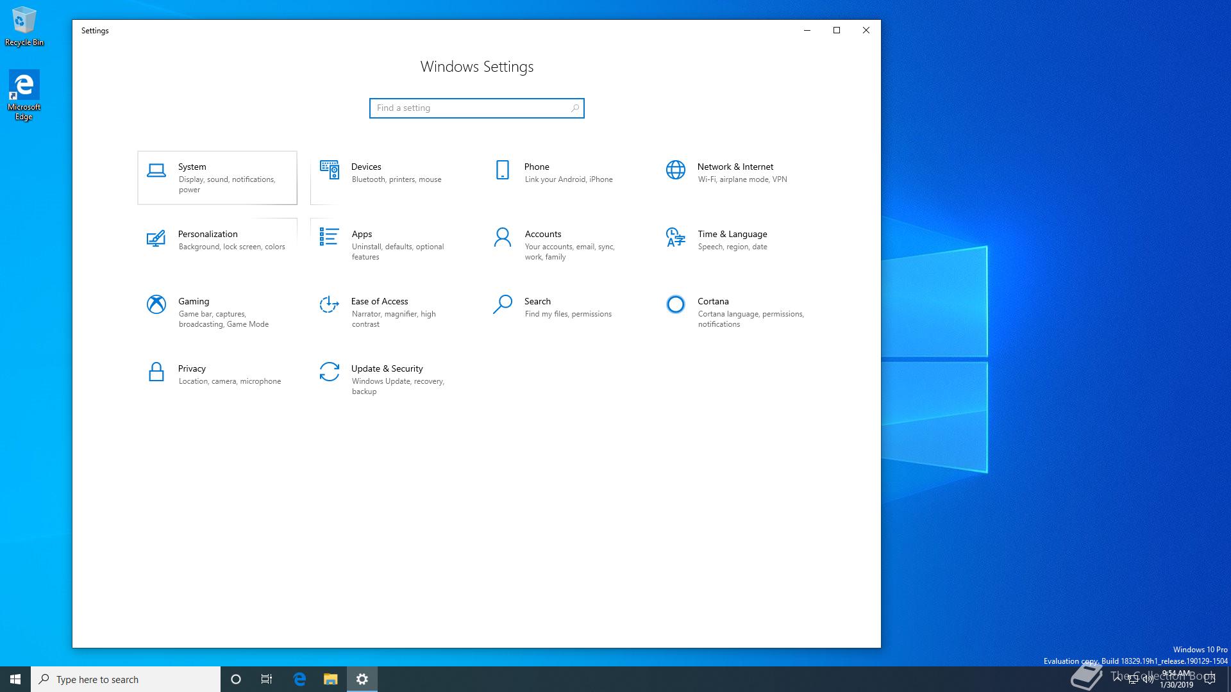Close the Settings window
The image size is (1231, 692).
tap(866, 30)
